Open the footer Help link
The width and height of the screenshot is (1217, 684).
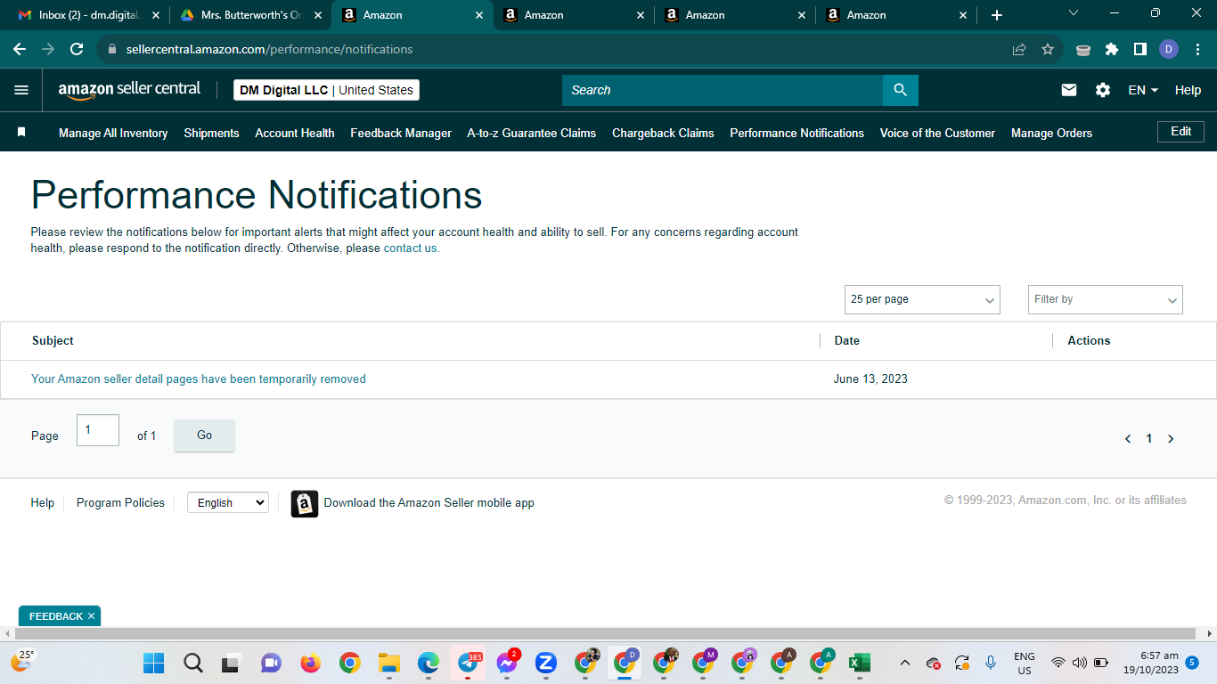pos(43,502)
